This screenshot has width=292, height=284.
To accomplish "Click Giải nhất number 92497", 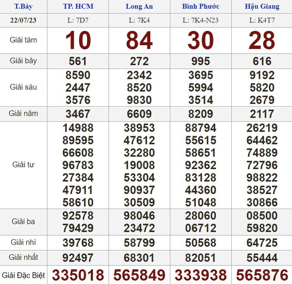I will (78, 258).
